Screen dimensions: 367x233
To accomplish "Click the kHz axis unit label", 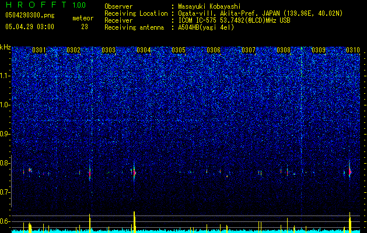I will tap(5, 47).
